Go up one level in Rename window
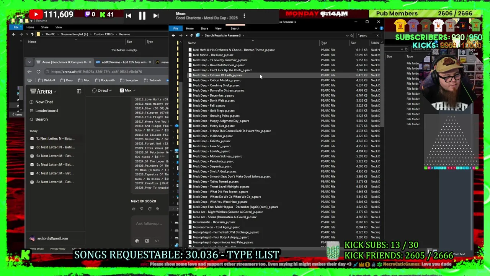Viewport: 490px width, 276px height. [x=33, y=34]
